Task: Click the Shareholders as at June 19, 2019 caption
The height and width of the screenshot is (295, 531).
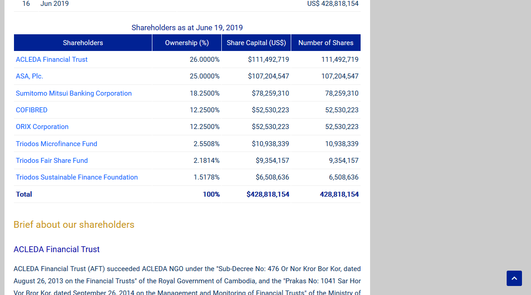Action: click(x=187, y=28)
